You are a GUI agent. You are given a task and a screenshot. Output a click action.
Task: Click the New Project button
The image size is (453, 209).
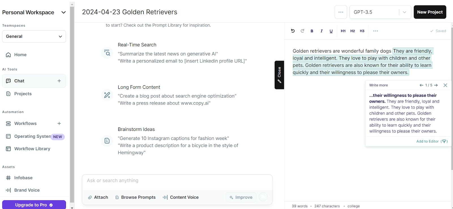[430, 12]
